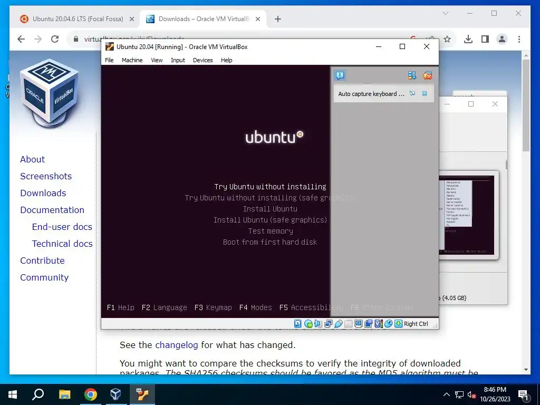Select Try Ubuntu without installing (safe graphics)

pyautogui.click(x=270, y=198)
